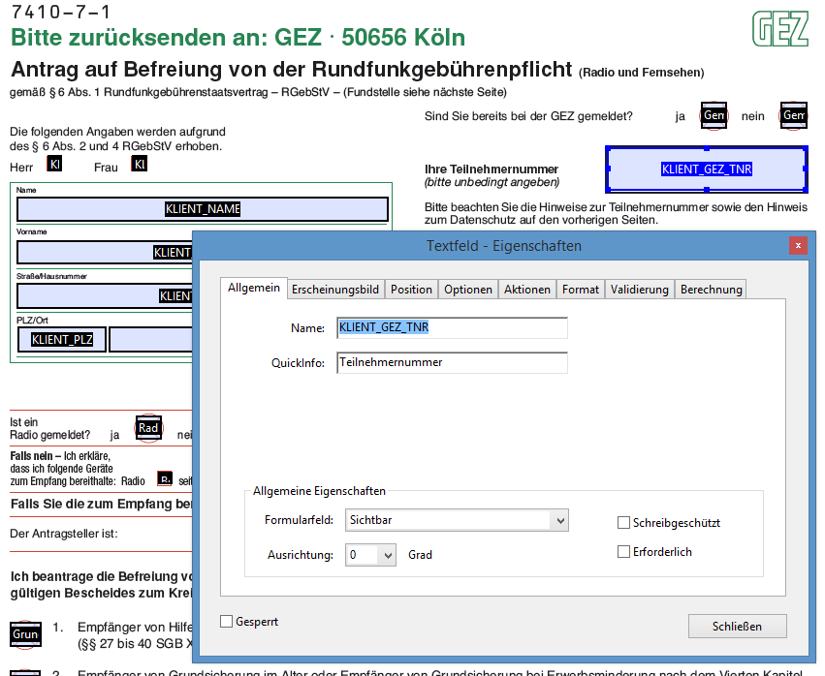
Task: Select the Allgemein tab
Action: coord(254,288)
